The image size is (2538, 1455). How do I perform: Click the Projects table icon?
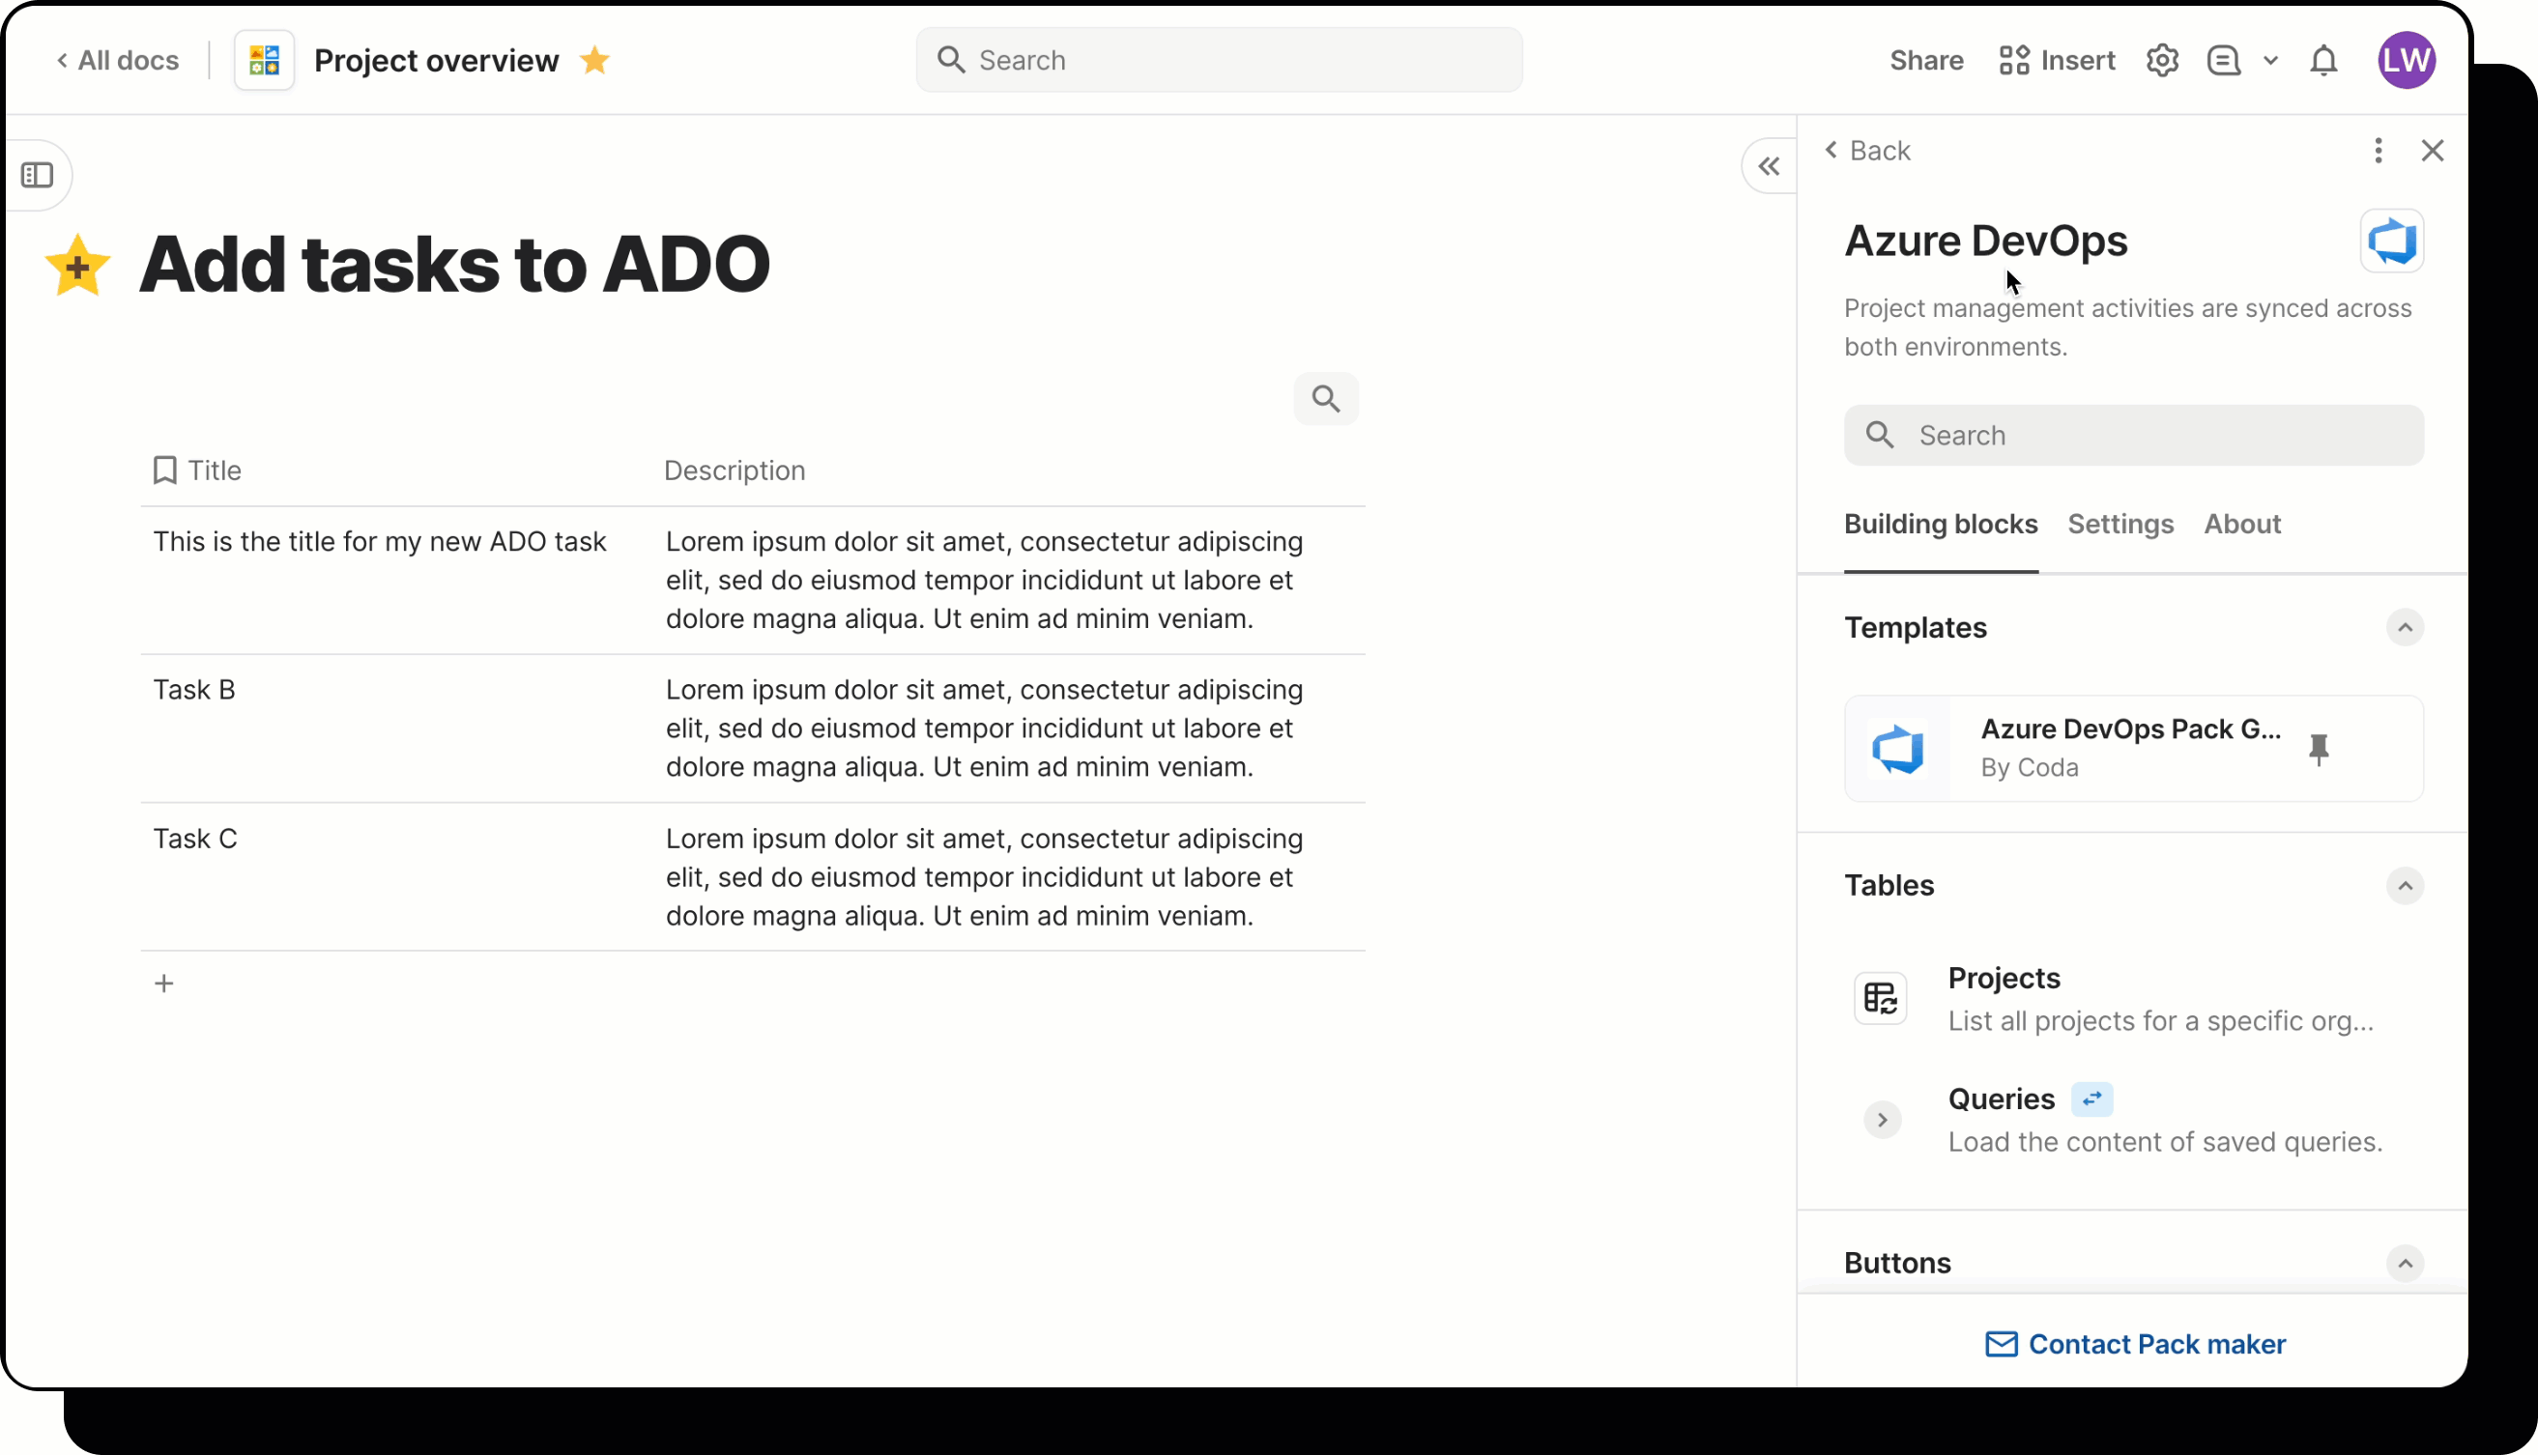point(1880,997)
